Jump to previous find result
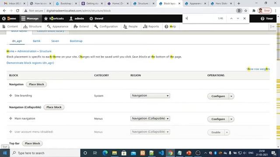Screen dimensions: 280x157 (231, 18)
